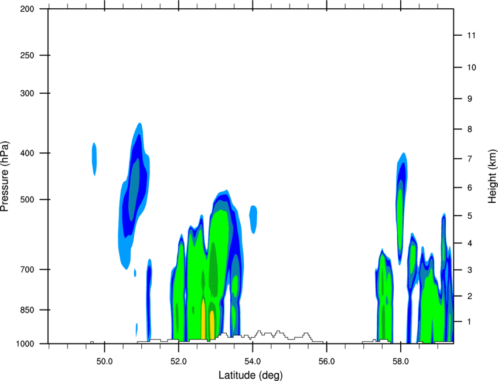The height and width of the screenshot is (381, 498).
Task: Select the 250 pressure tick label
Action: (x=28, y=55)
